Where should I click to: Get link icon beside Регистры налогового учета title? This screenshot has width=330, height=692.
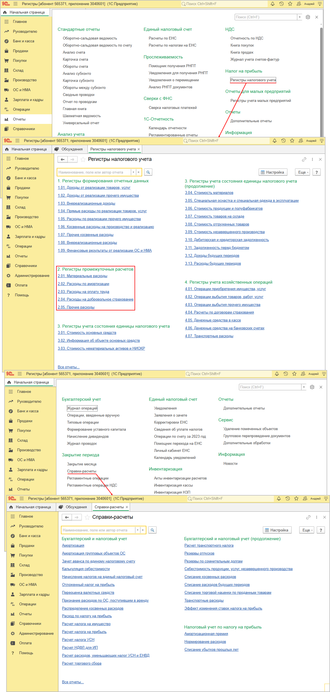(x=304, y=159)
